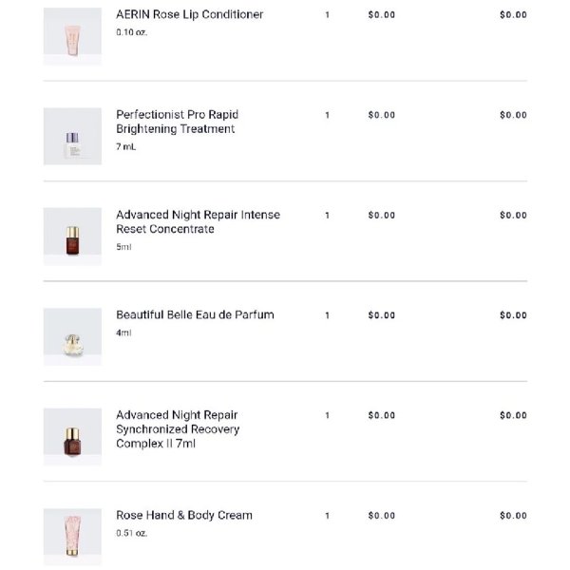Select the quantity for AERIN Rose Lip Conditioner
Image resolution: width=570 pixels, height=570 pixels.
[327, 15]
